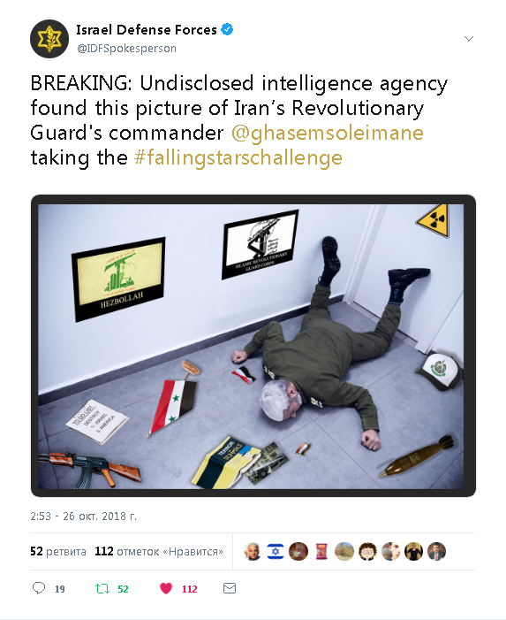
Task: Click the last liker avatar in row
Action: 436,551
